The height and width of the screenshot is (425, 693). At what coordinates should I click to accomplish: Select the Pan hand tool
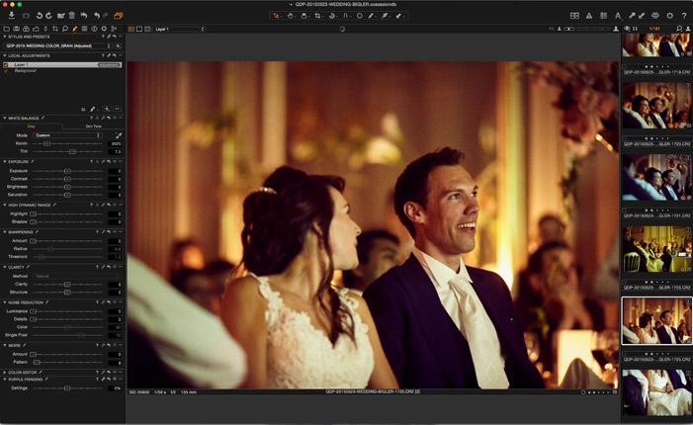coord(291,16)
